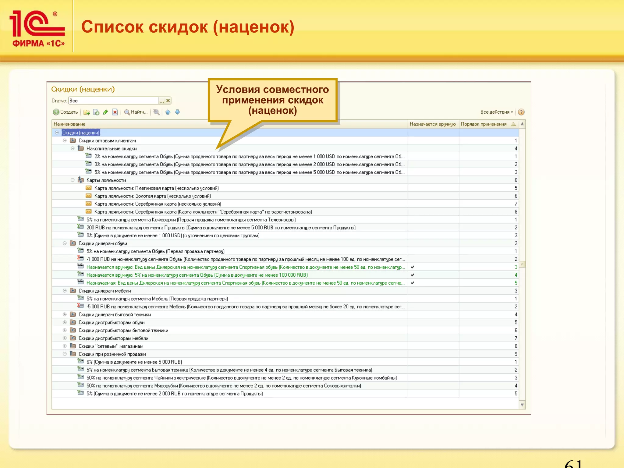Toggle manual checkmark for 5% на Обувь 100 000 RUB
The image size is (624, 468).
coord(413,275)
